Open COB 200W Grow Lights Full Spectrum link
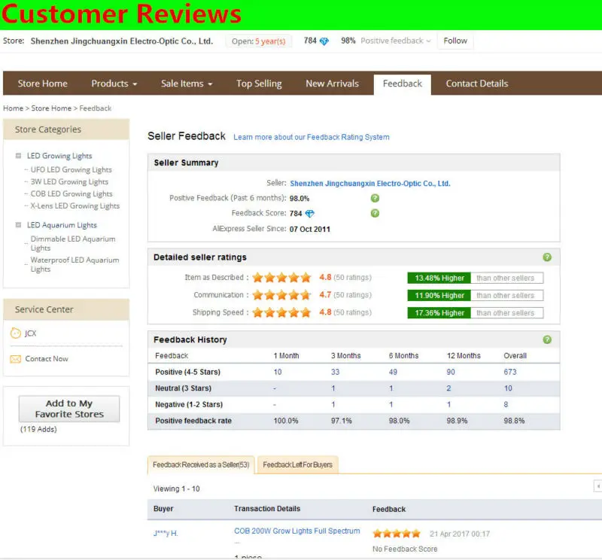602x560 pixels. tap(297, 531)
